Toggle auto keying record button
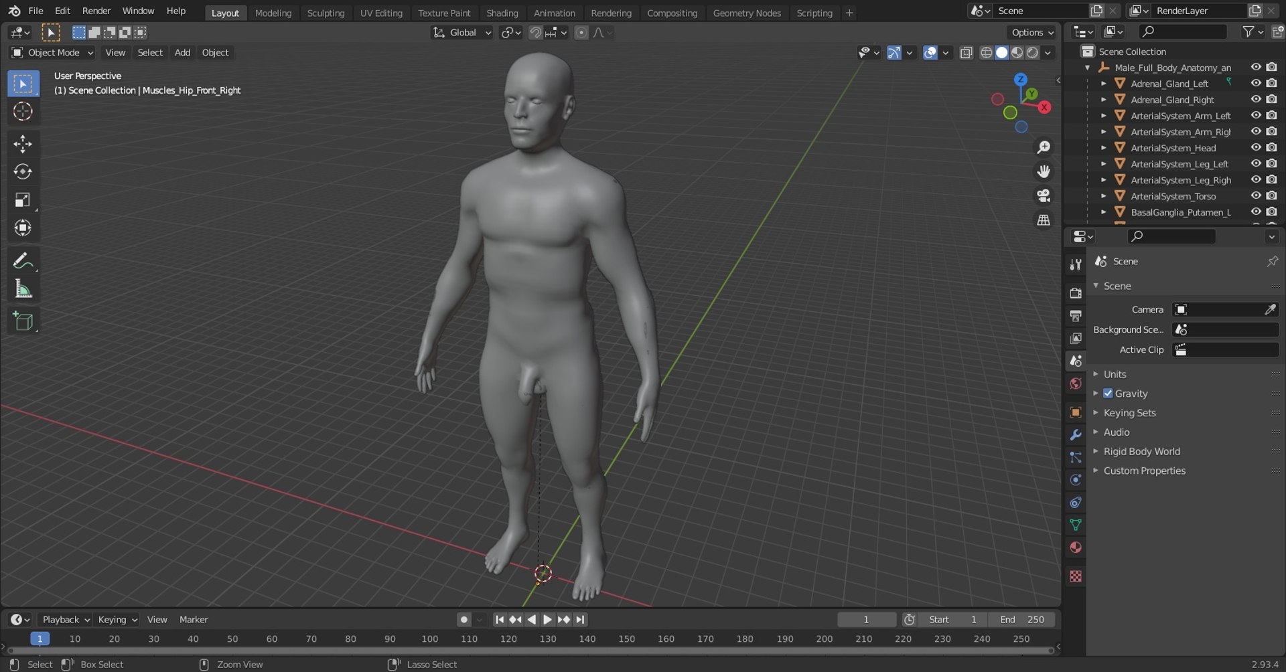Viewport: 1286px width, 672px height. point(463,620)
